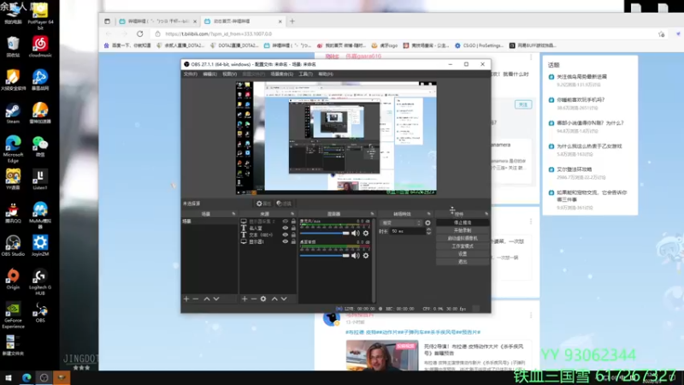Refresh the bilibili page in the browser
Screen dimensions: 684x385
[139, 33]
